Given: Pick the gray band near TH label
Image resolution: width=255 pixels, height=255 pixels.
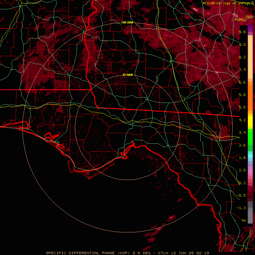Looking at the screenshot, I should [x=250, y=217].
